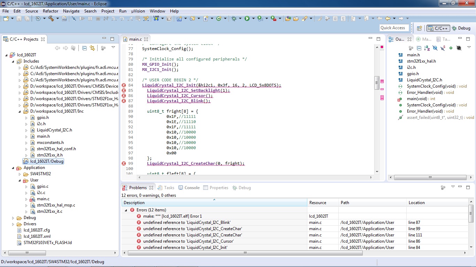The width and height of the screenshot is (476, 267).
Task: Click the LOAD download toolbar icon
Action: click(x=156, y=18)
